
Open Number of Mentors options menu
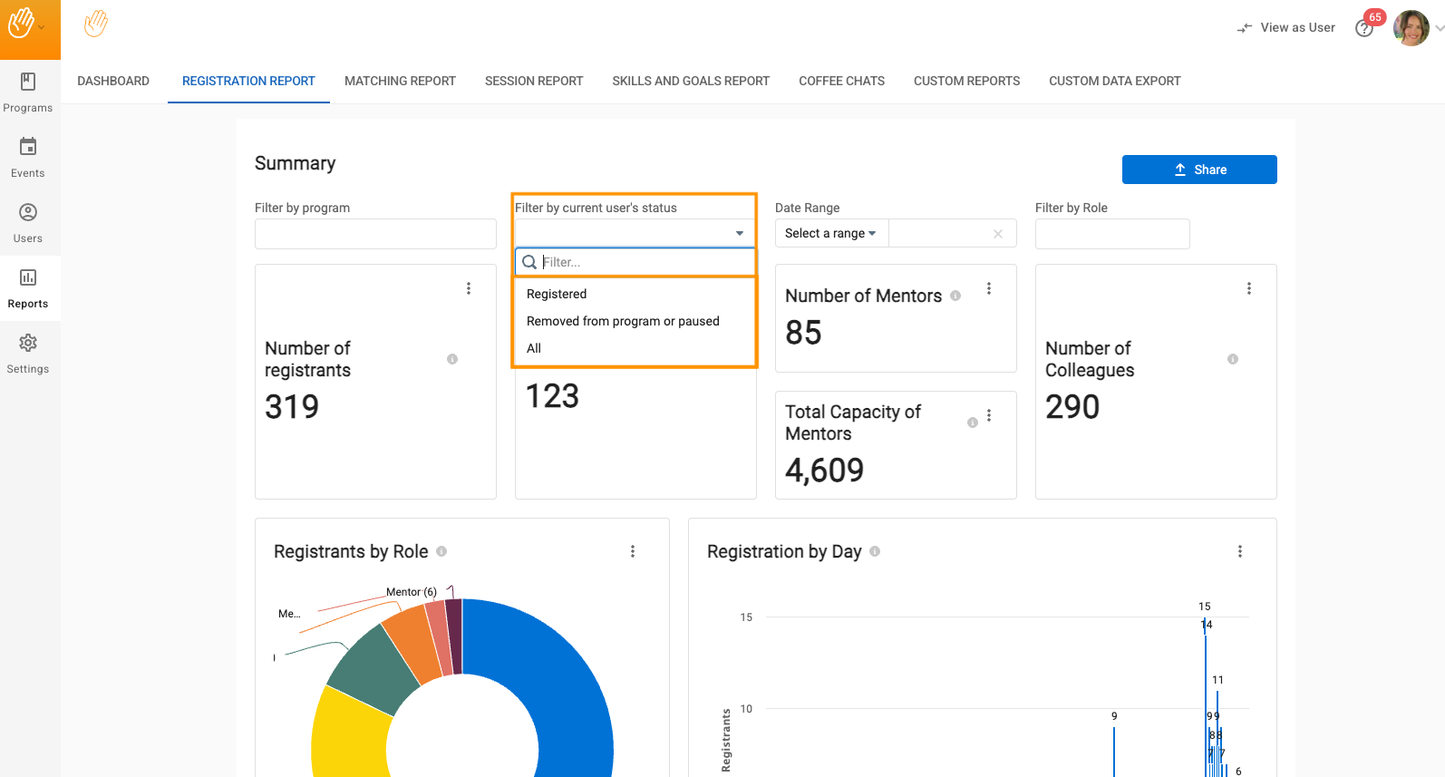pos(989,288)
